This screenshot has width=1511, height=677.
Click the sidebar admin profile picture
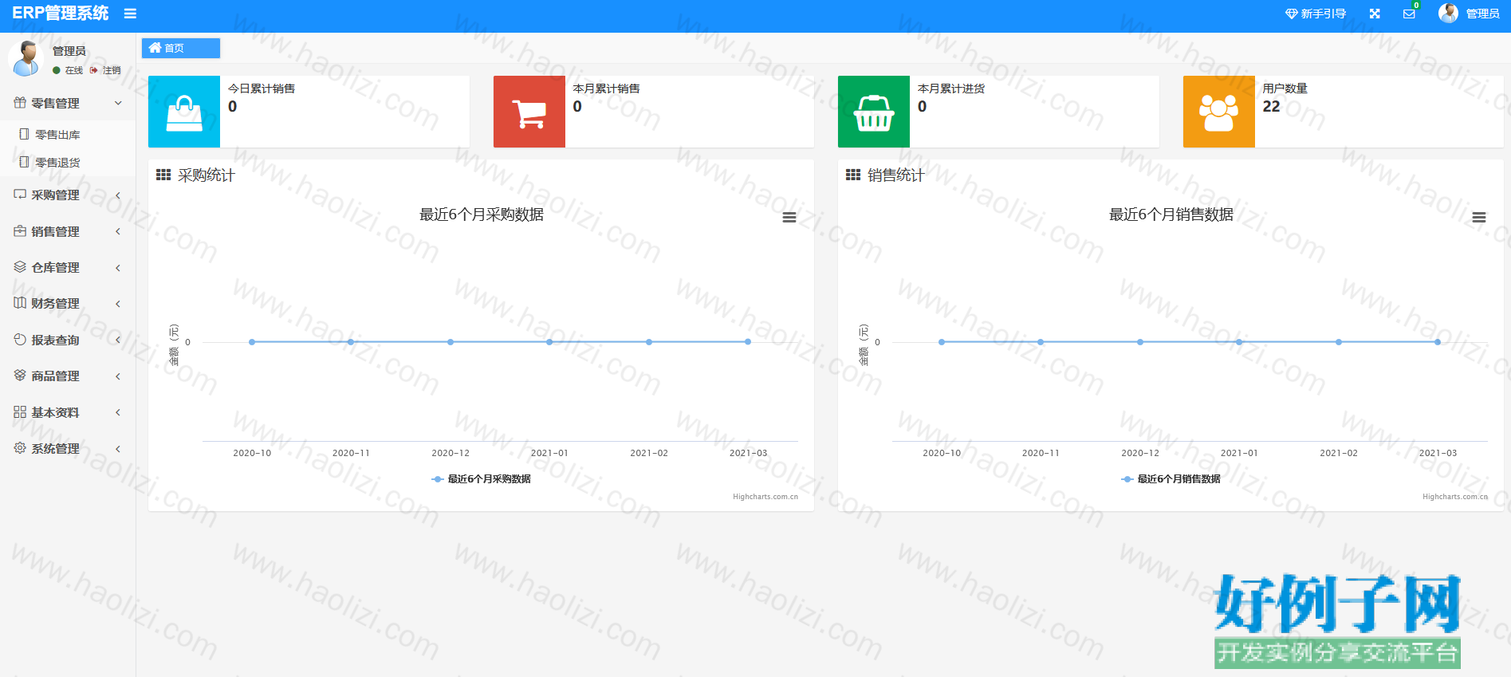(26, 58)
